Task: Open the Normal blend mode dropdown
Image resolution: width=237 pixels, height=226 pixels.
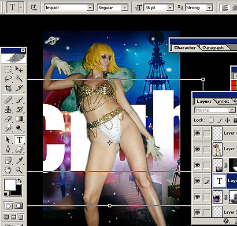Action: click(x=232, y=110)
